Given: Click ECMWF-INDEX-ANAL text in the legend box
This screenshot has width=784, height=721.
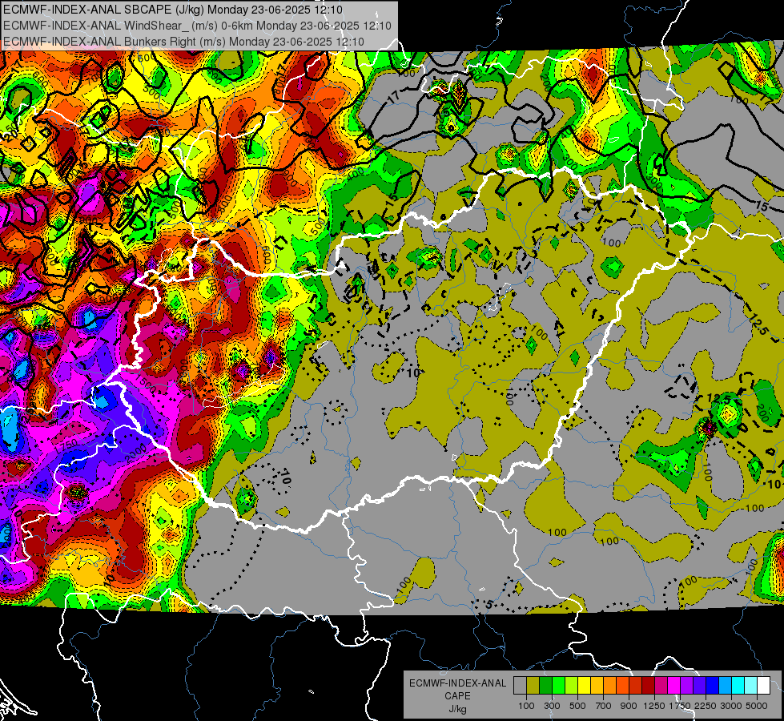Looking at the screenshot, I should click(x=457, y=683).
